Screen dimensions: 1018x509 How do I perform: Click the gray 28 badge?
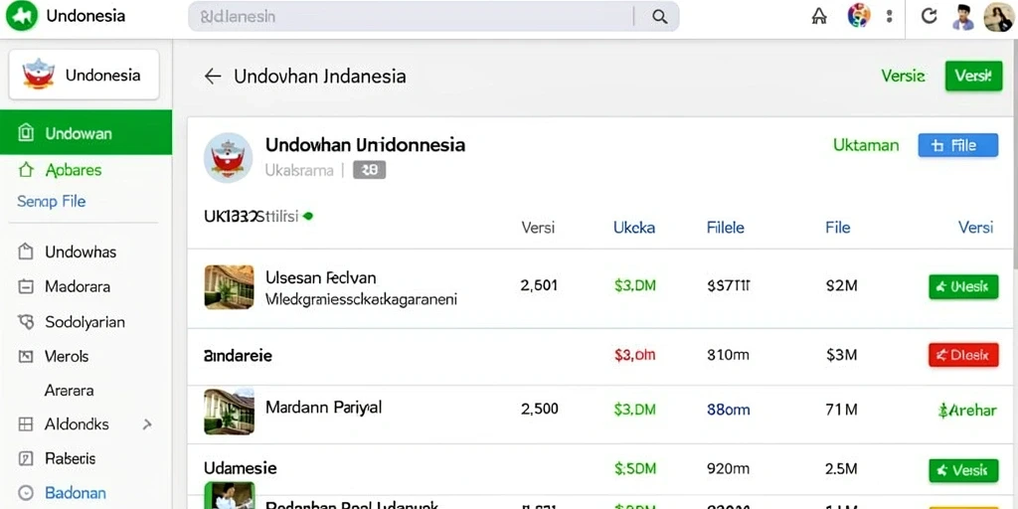pos(370,171)
